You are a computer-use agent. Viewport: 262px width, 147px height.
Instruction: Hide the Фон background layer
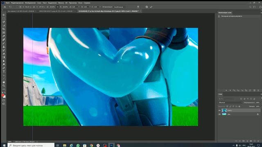pyautogui.click(x=219, y=114)
